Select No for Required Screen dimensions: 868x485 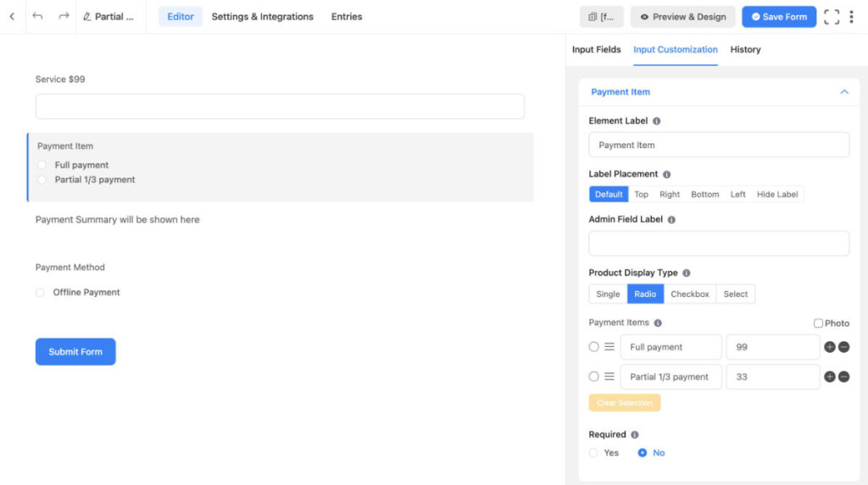point(643,453)
